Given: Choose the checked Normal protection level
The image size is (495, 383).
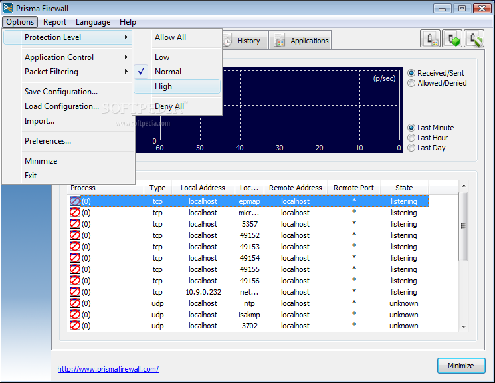Looking at the screenshot, I should 177,72.
